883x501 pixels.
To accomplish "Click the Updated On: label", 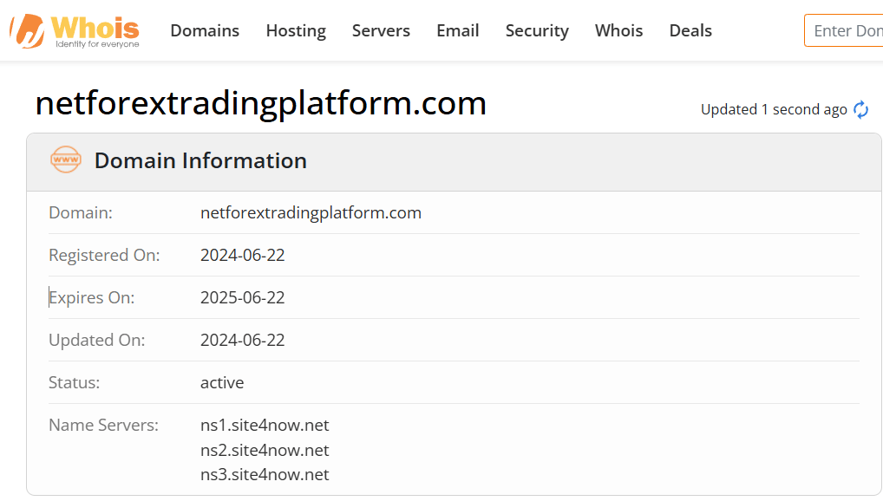I will tap(97, 340).
